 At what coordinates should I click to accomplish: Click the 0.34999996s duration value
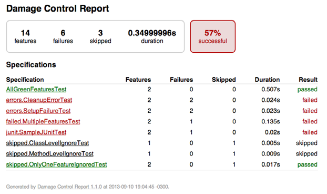point(152,33)
